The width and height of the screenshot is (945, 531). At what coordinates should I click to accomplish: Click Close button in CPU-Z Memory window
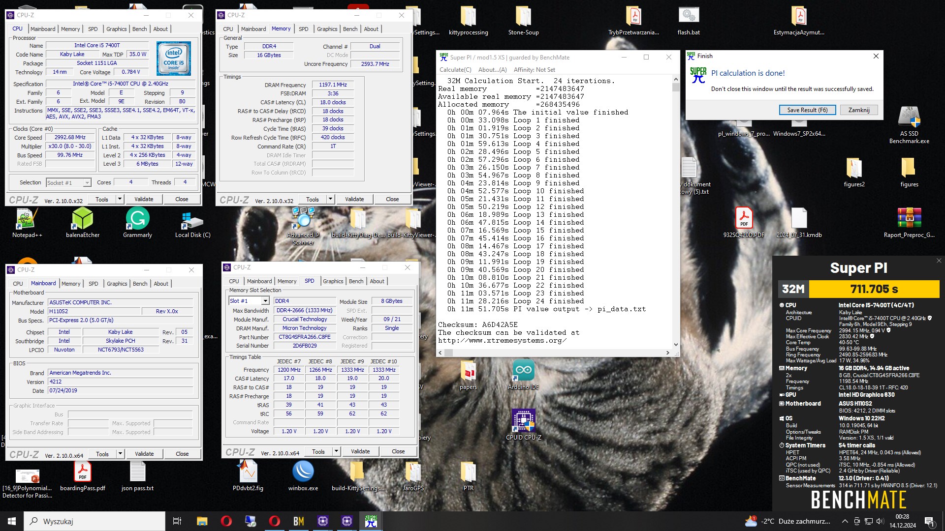392,199
